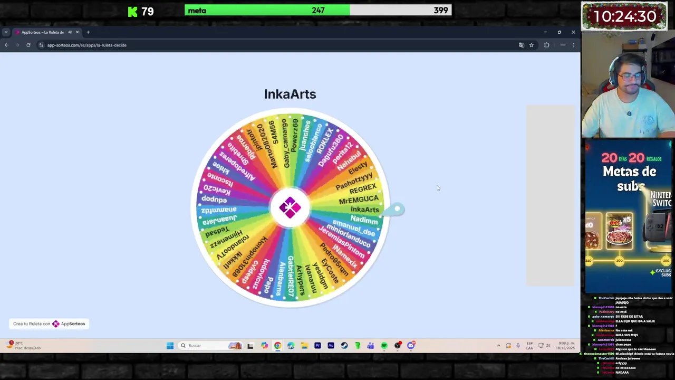
Task: Open a new browser tab
Action: click(x=88, y=32)
